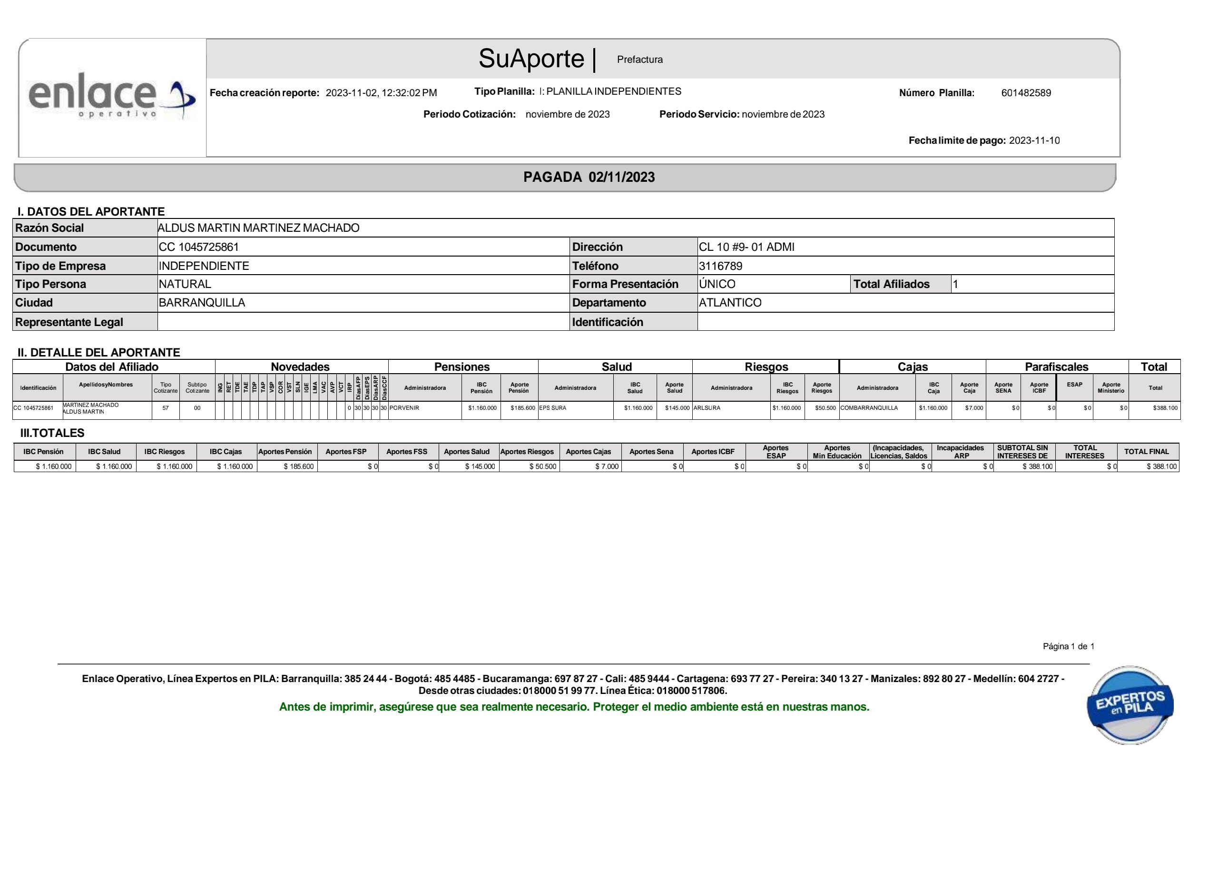Click the EPS SURA health administrator cell
The width and height of the screenshot is (1218, 881).
[552, 408]
